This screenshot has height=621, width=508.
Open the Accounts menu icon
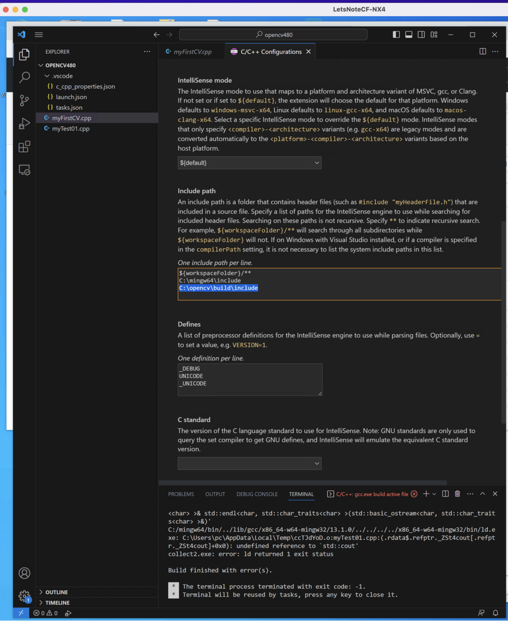click(24, 573)
